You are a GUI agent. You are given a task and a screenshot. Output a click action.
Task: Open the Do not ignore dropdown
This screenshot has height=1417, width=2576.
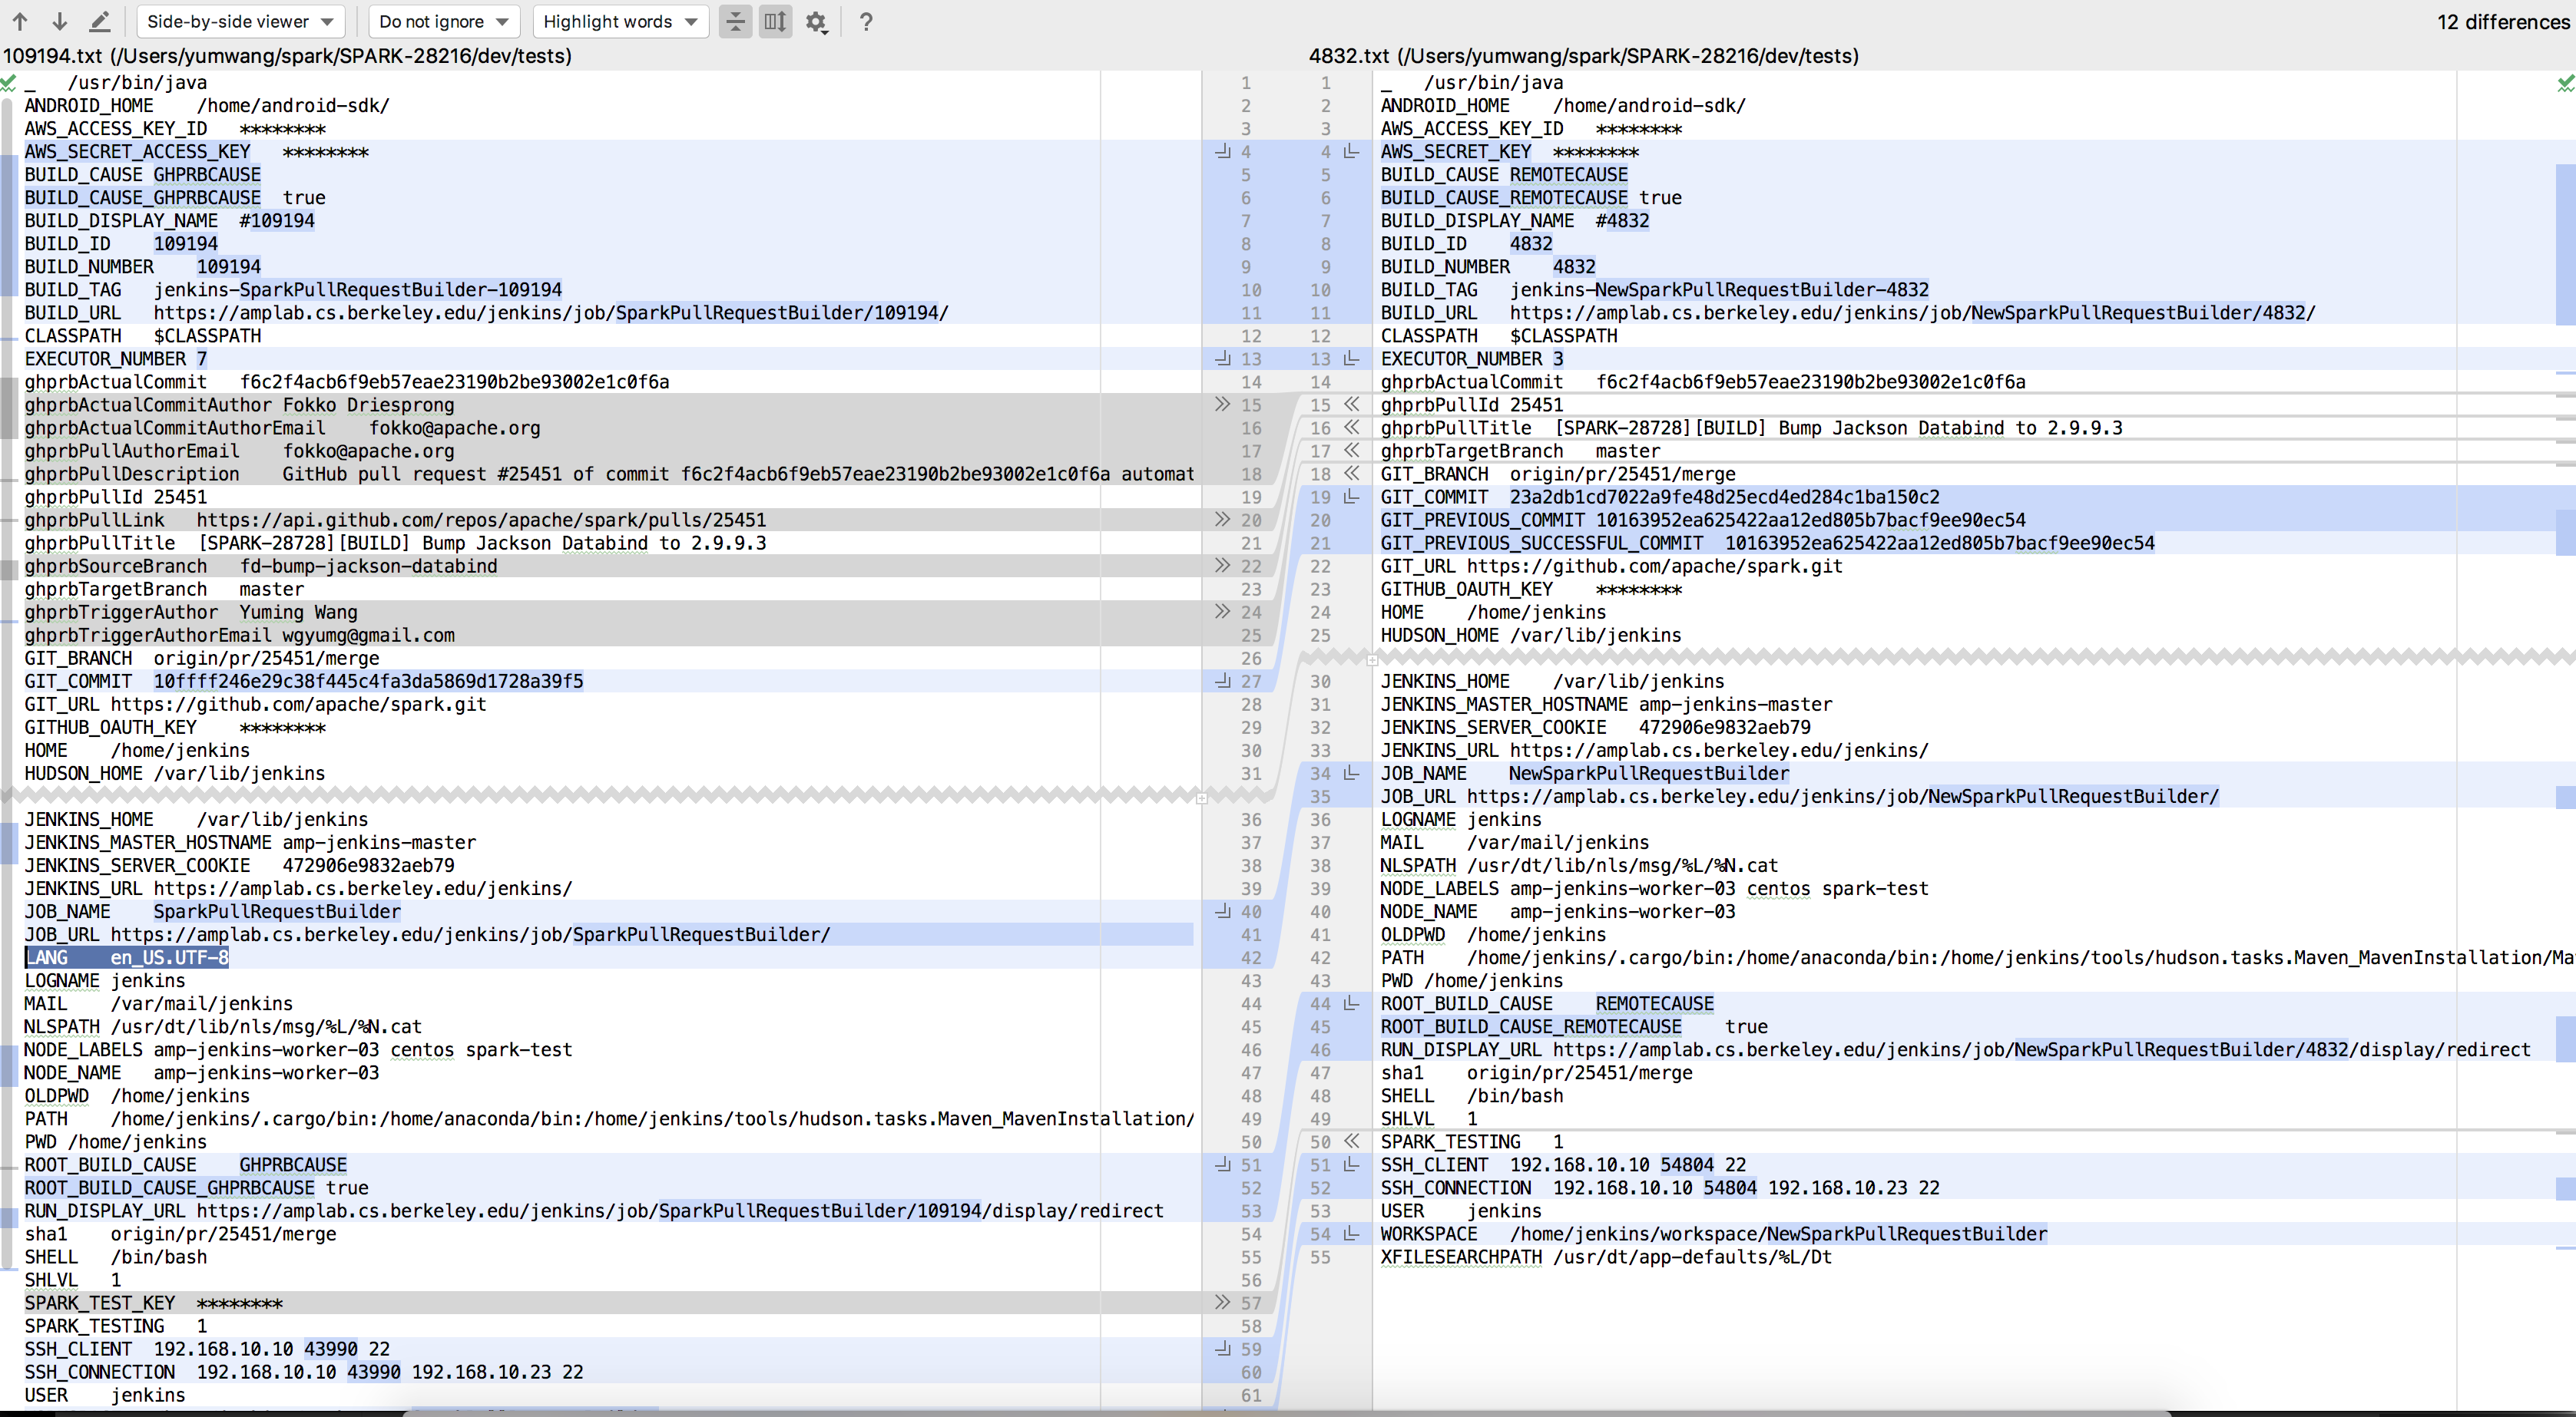click(443, 22)
